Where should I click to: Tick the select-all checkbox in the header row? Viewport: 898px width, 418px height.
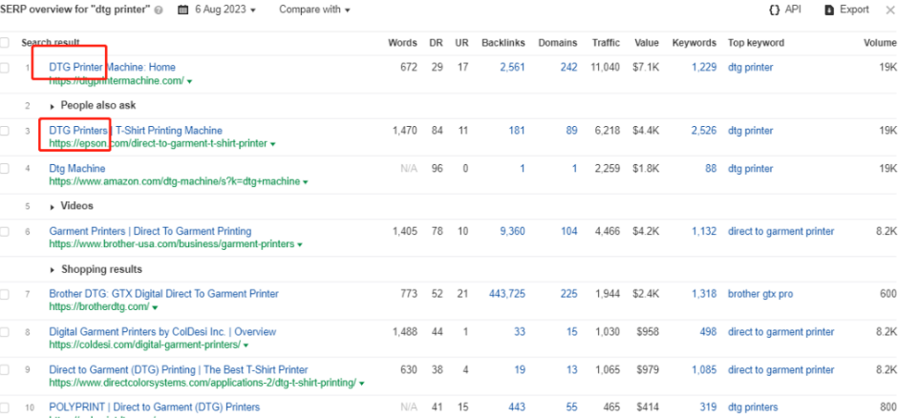(x=6, y=42)
